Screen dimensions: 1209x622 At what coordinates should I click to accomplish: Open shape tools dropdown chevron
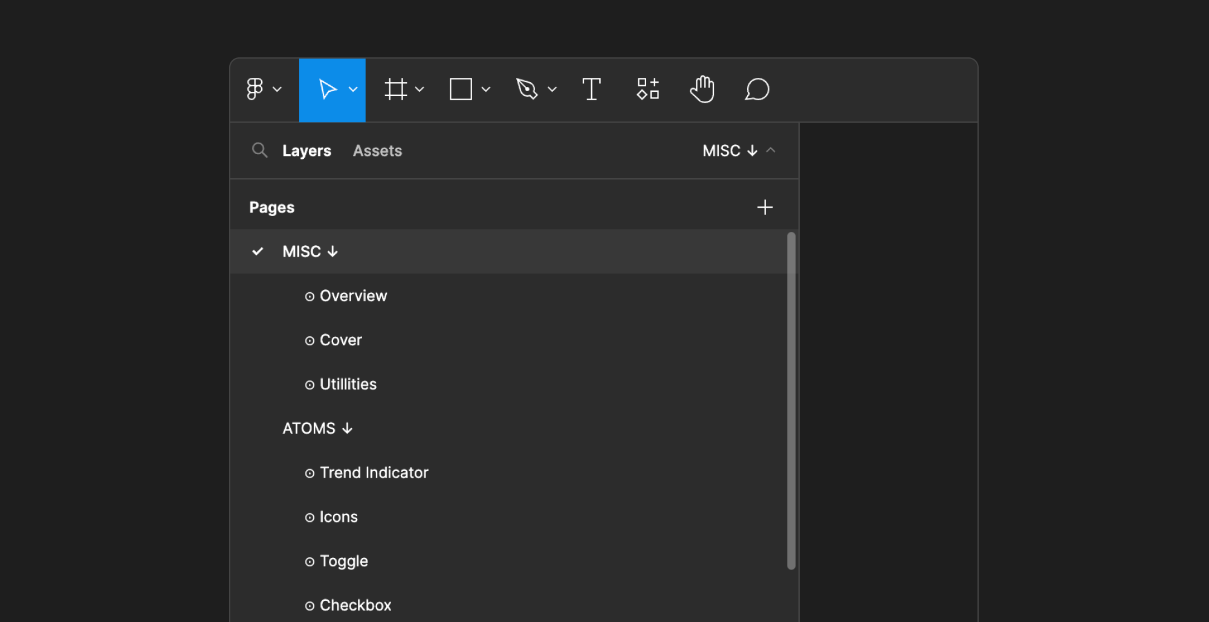(x=486, y=89)
